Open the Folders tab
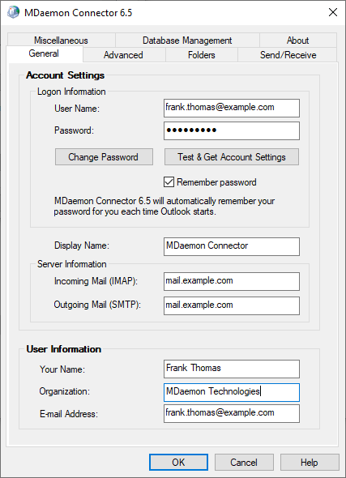Image resolution: width=346 pixels, height=478 pixels. (x=202, y=55)
